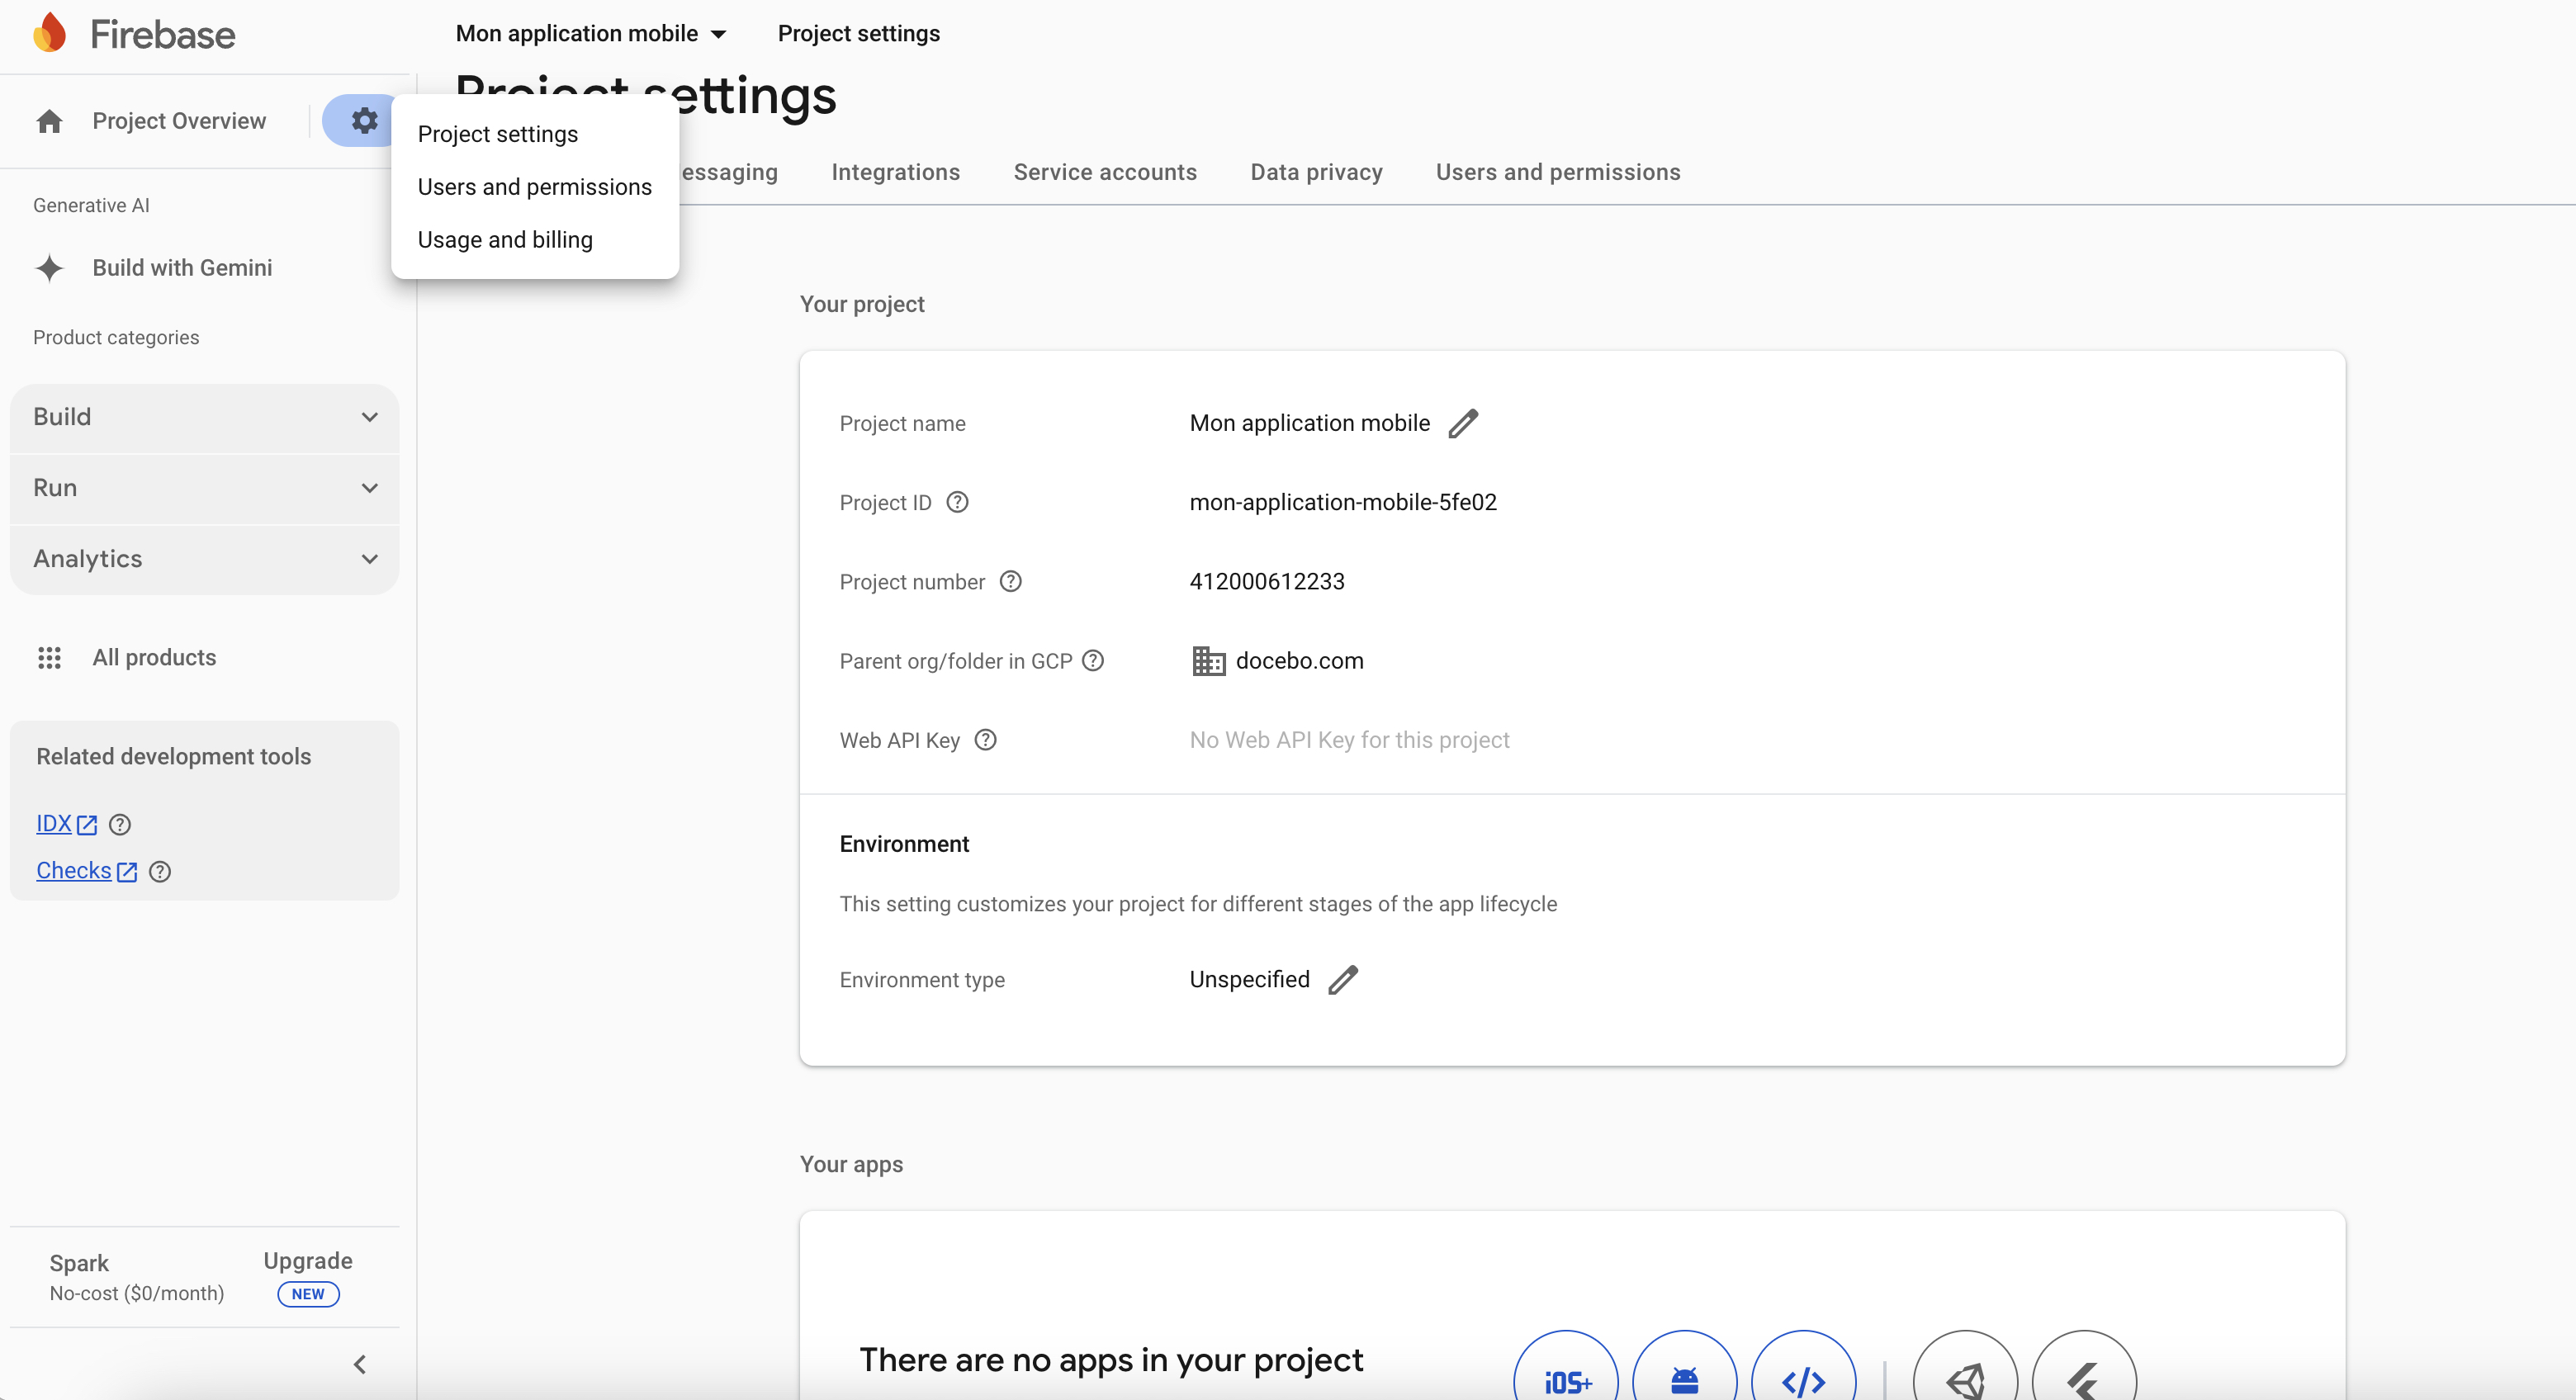Image resolution: width=2576 pixels, height=1400 pixels.
Task: Choose the Unity app icon
Action: [x=1965, y=1380]
